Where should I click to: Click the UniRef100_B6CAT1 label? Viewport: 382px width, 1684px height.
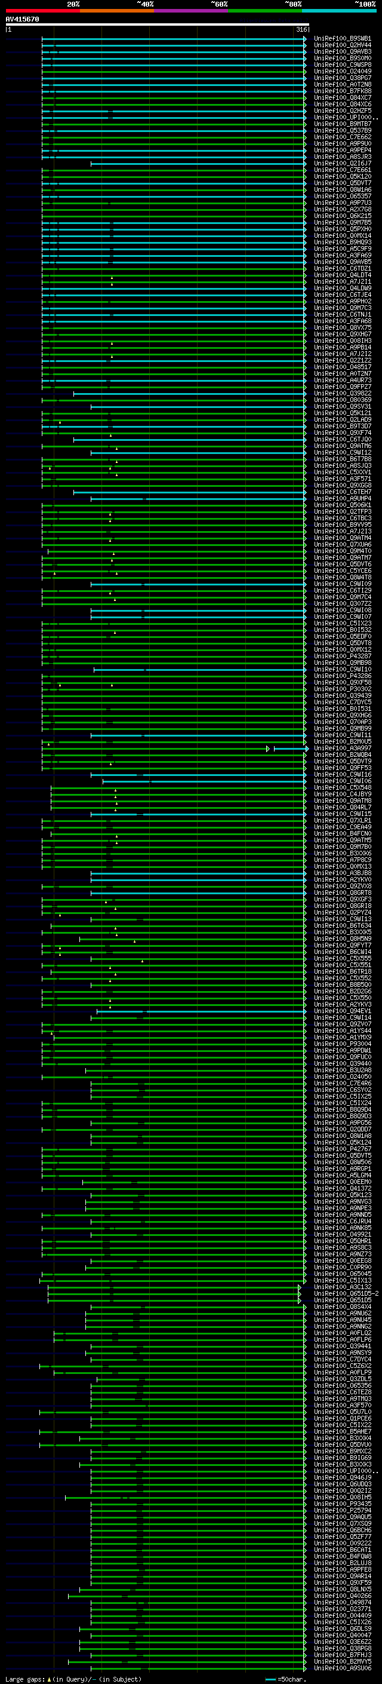tap(343, 1550)
